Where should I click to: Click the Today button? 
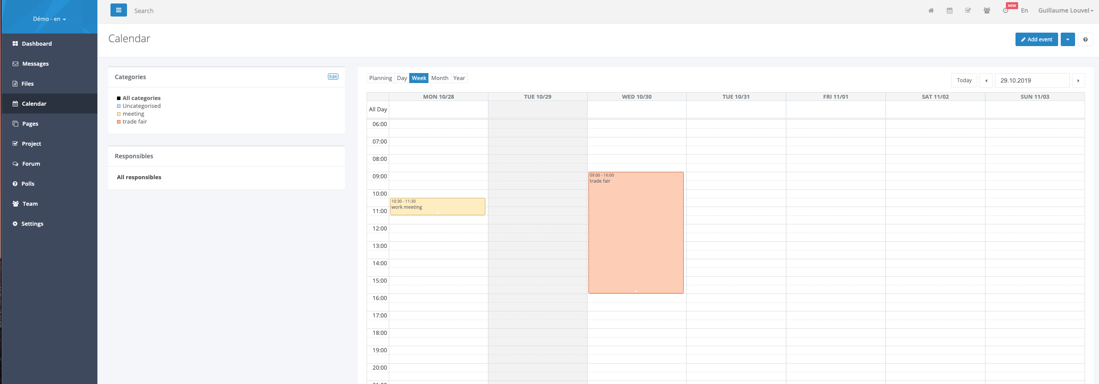[x=964, y=80]
